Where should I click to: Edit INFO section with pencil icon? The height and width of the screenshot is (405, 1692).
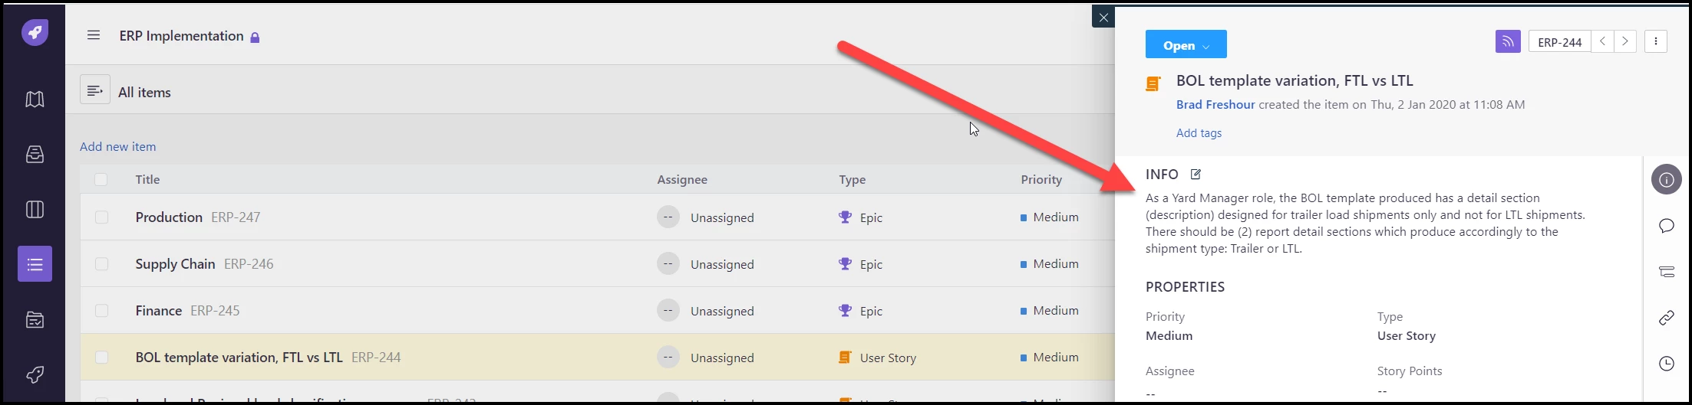1196,175
